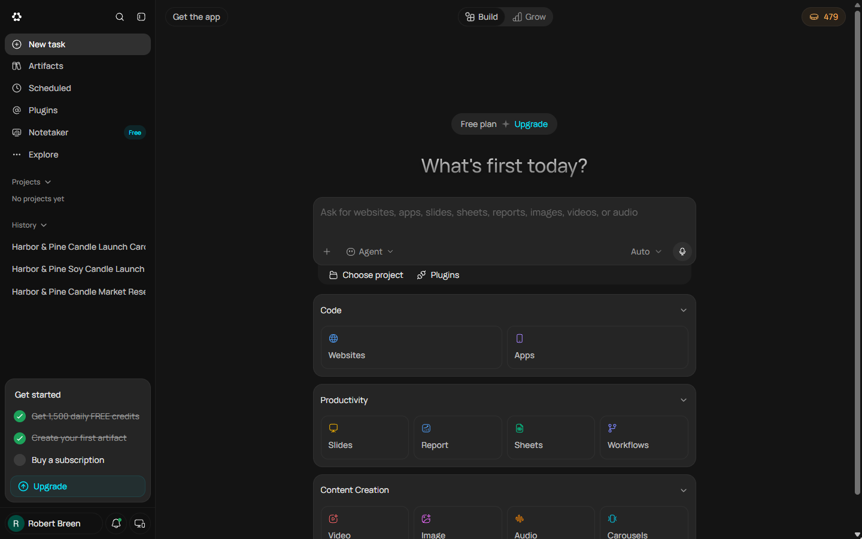Select the Workflows card
Screen dimensions: 862x539
point(644,437)
